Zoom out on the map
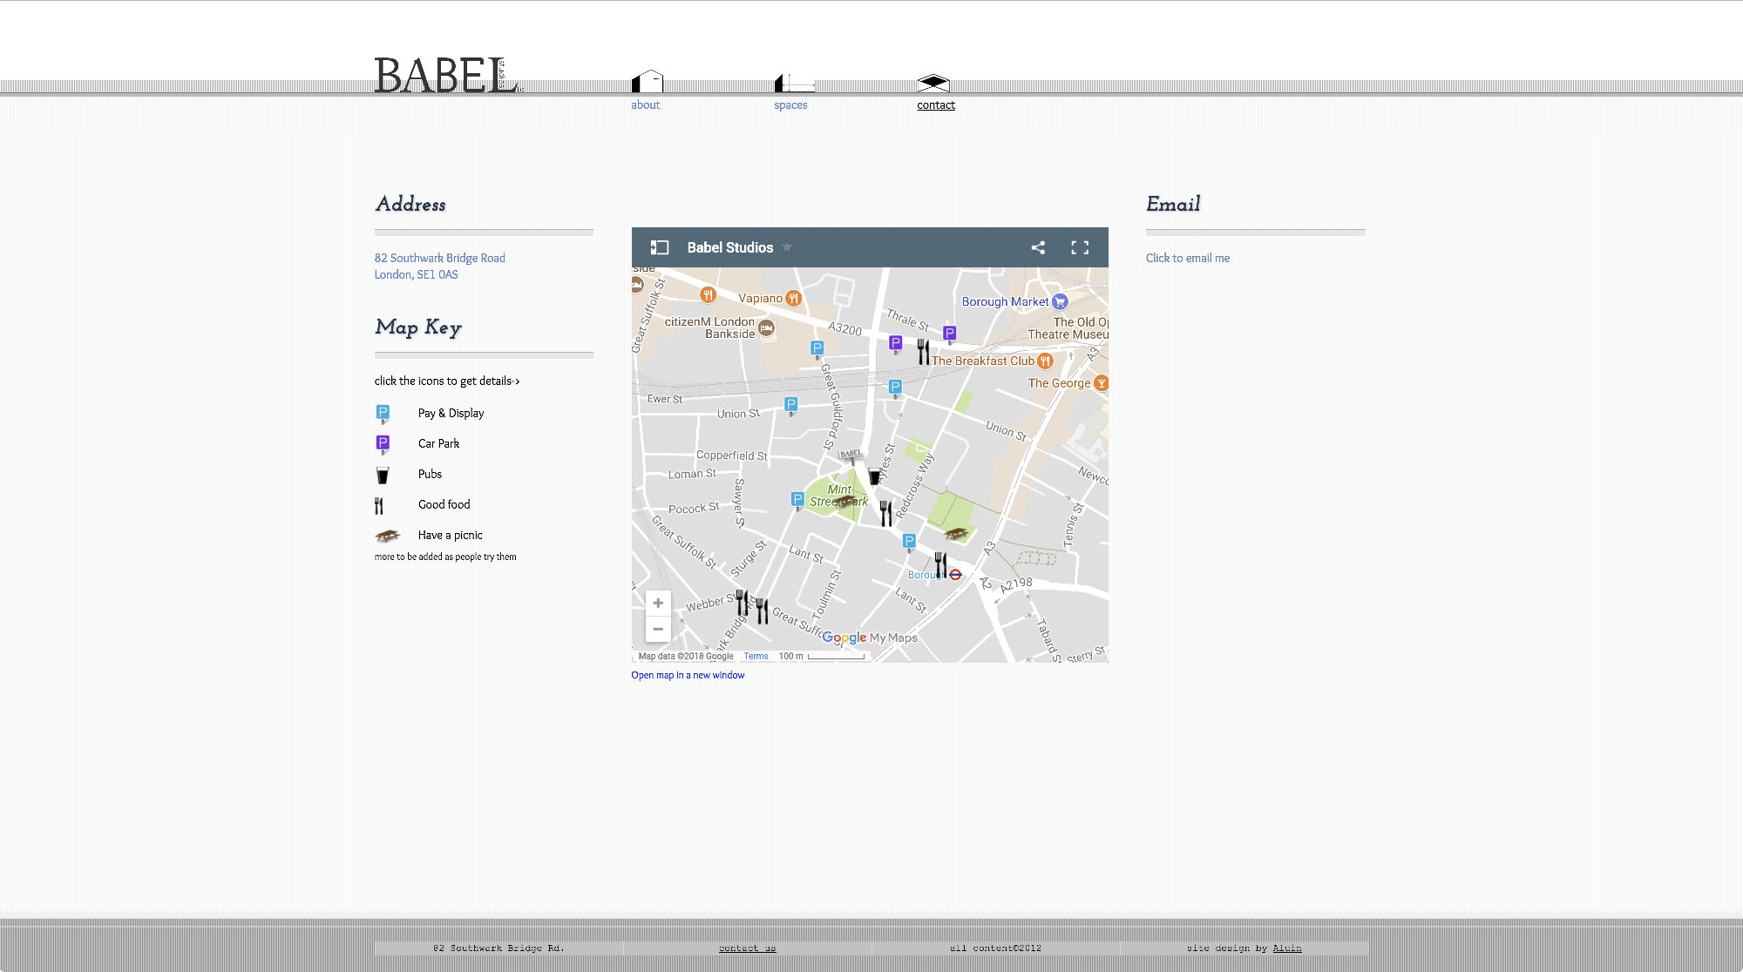1743x972 pixels. (658, 629)
